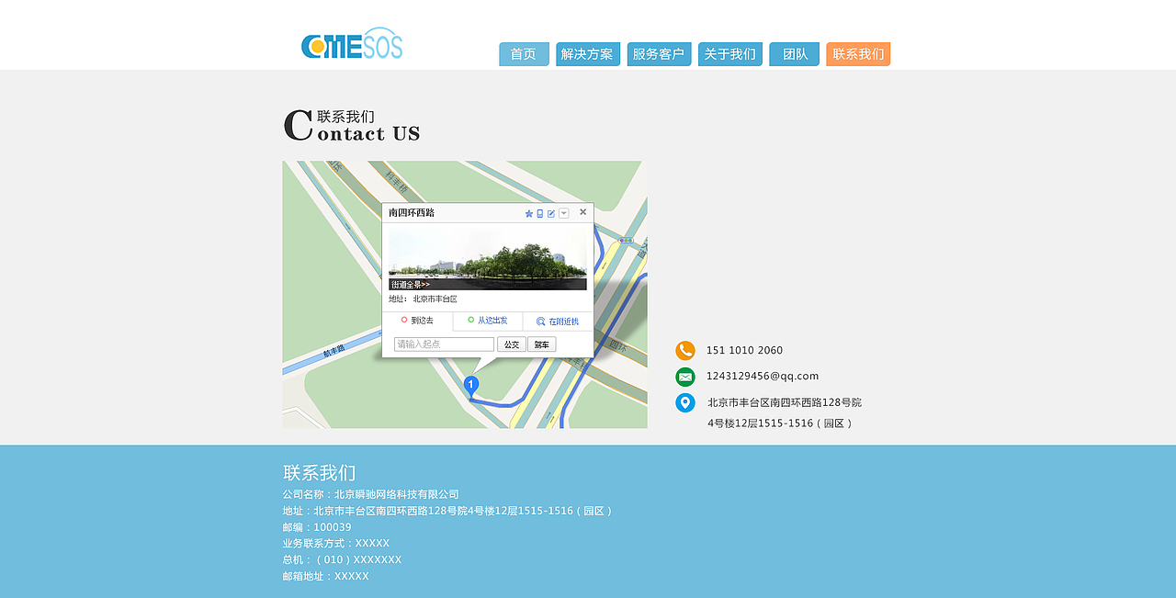This screenshot has width=1176, height=598.
Task: Click the send-to-phone icon in map popup
Action: (x=540, y=213)
